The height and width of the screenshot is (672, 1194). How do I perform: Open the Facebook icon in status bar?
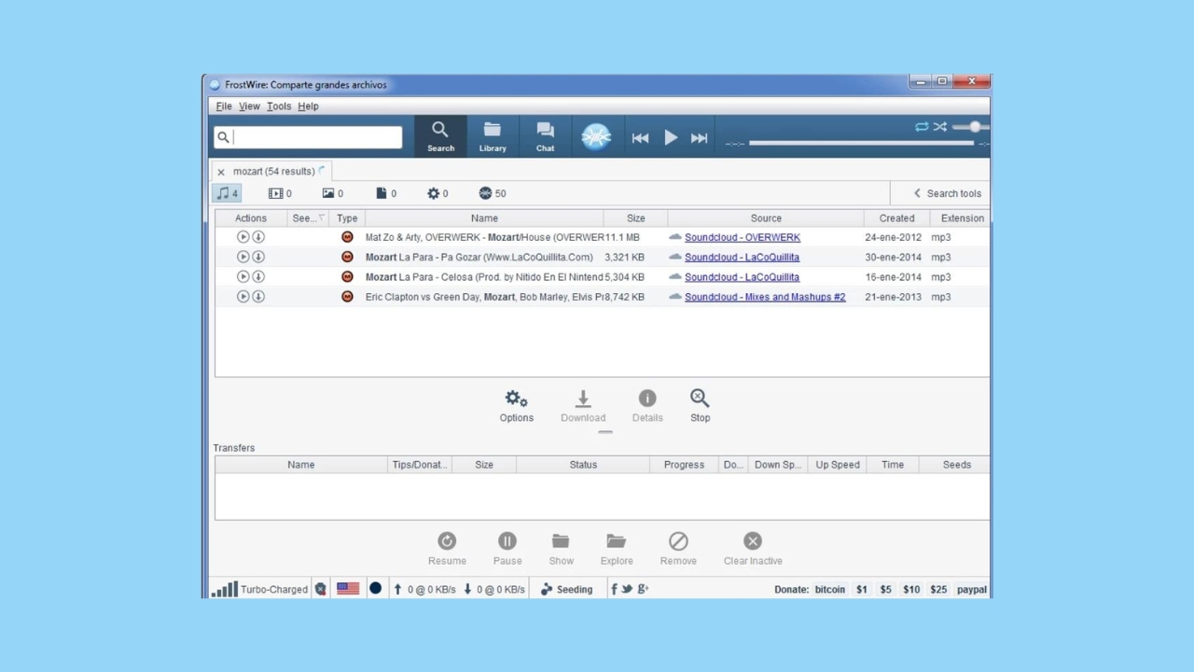coord(614,589)
